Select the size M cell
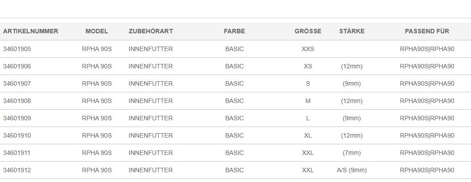Screen dimensions: 471x182 click(x=308, y=101)
